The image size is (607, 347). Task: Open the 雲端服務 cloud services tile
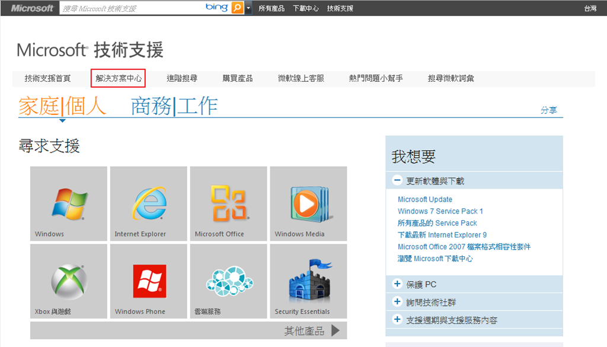click(228, 281)
